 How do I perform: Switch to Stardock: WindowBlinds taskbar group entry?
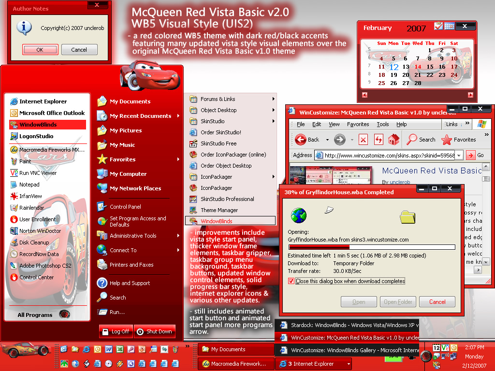tap(347, 325)
